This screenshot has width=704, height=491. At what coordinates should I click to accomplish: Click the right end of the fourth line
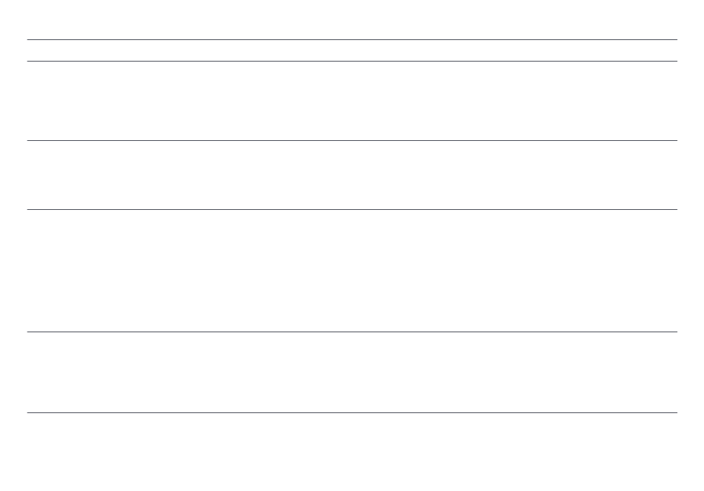[676, 209]
